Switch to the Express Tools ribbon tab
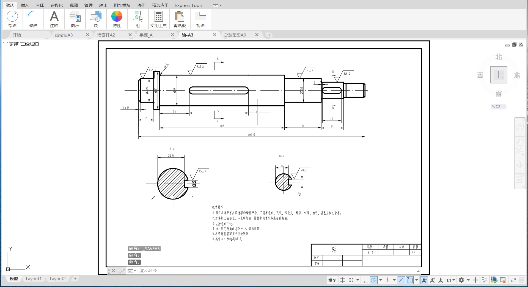This screenshot has height=287, width=528. 189,5
